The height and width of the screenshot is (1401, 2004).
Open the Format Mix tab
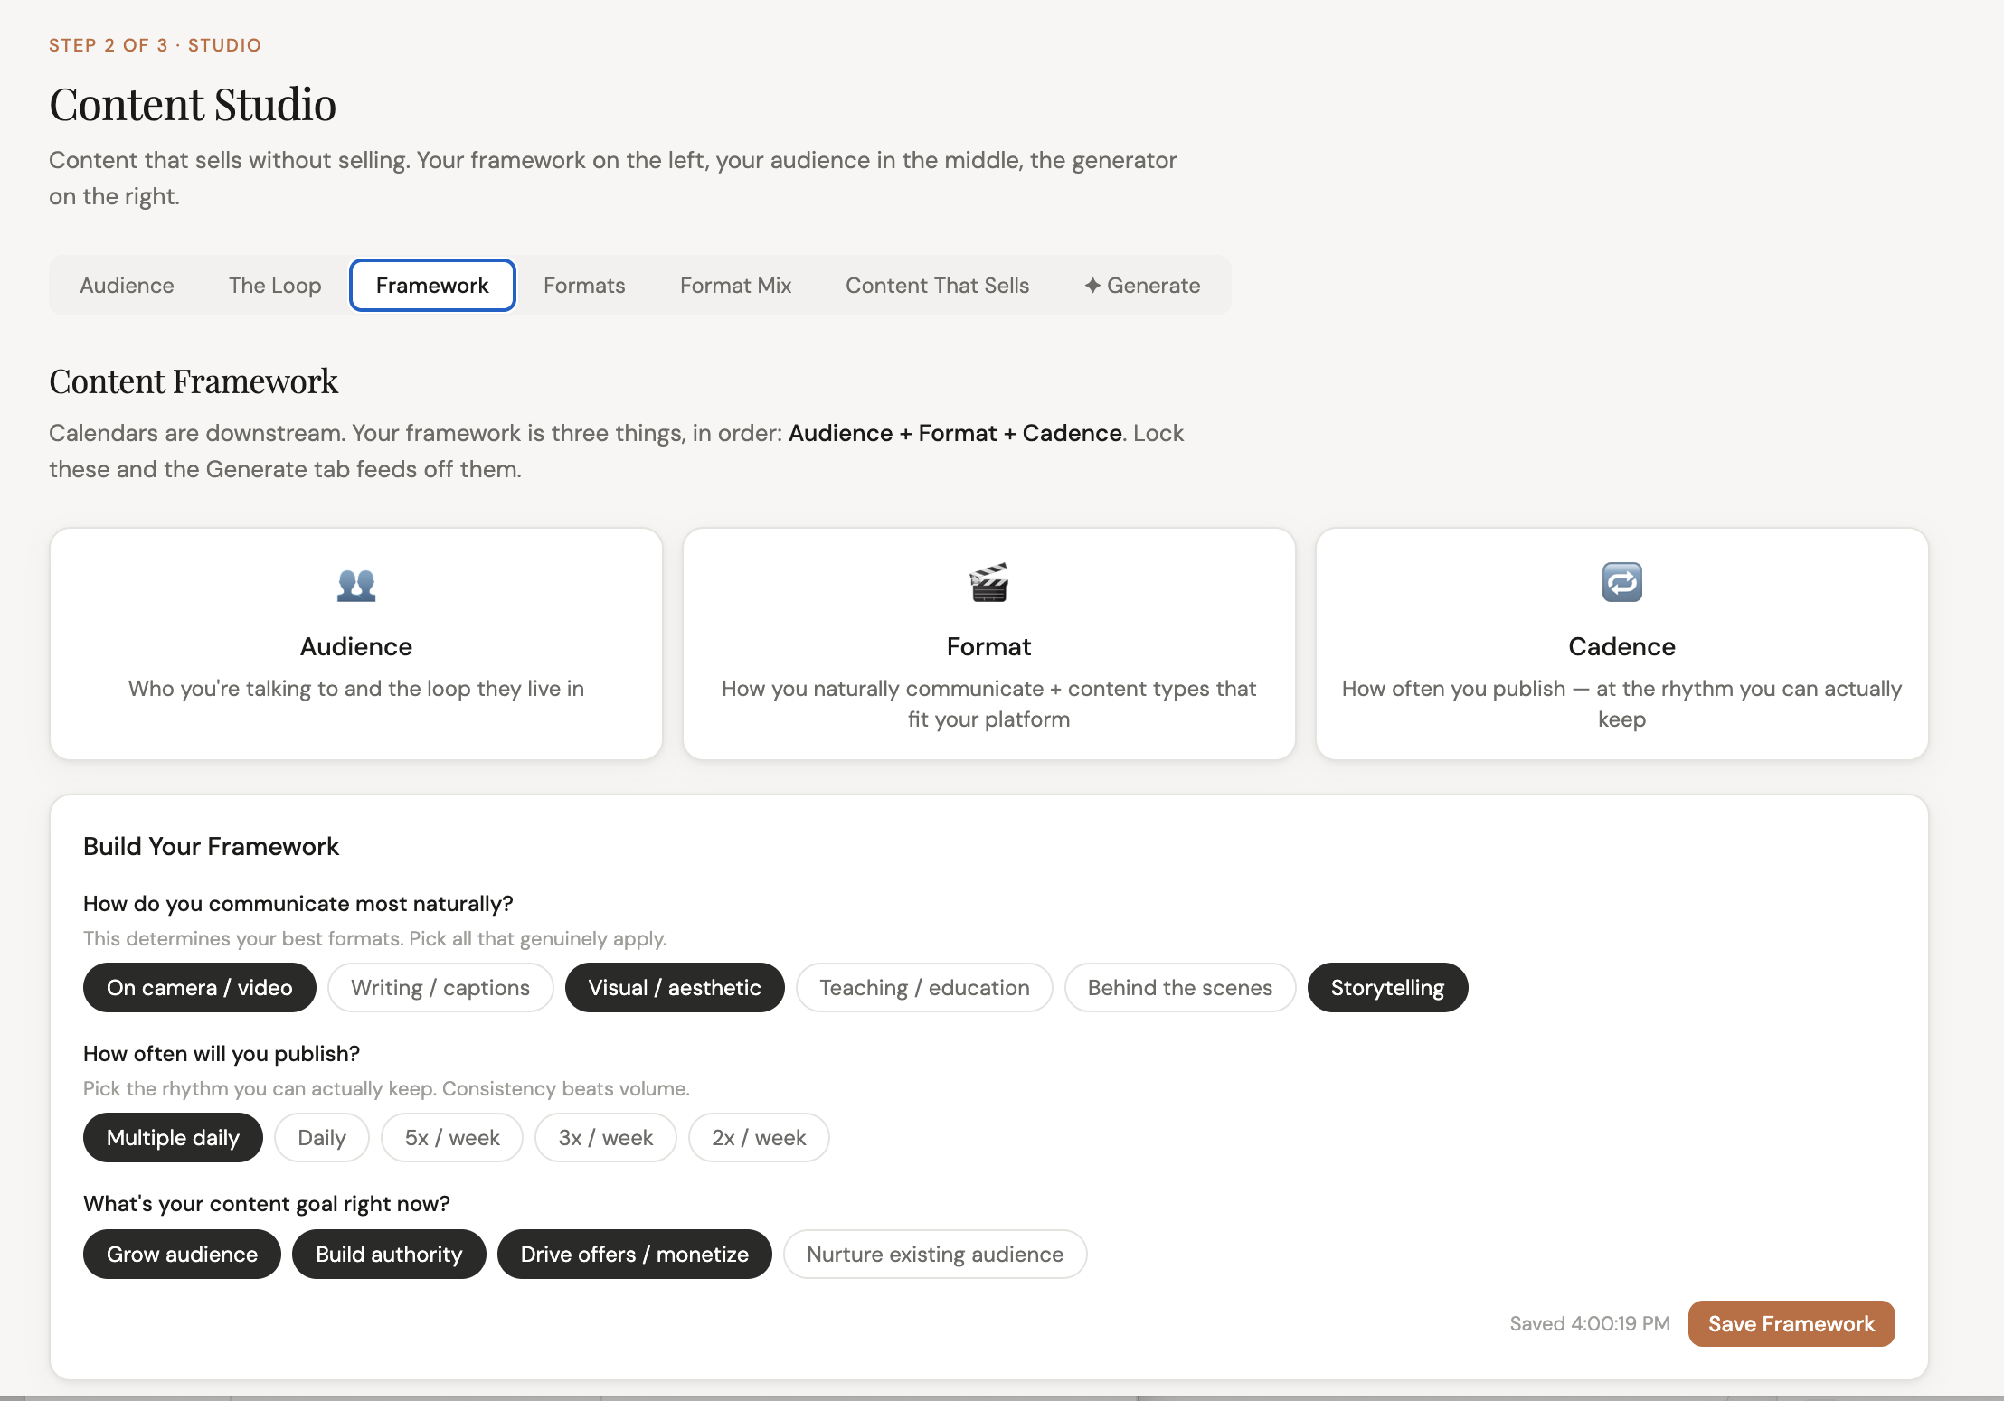point(735,286)
